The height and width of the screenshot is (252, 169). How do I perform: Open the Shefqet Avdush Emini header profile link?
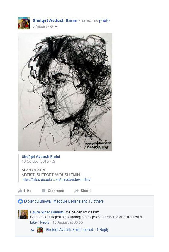click(55, 20)
